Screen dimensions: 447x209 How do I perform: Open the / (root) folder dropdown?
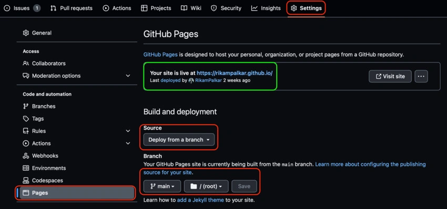206,186
